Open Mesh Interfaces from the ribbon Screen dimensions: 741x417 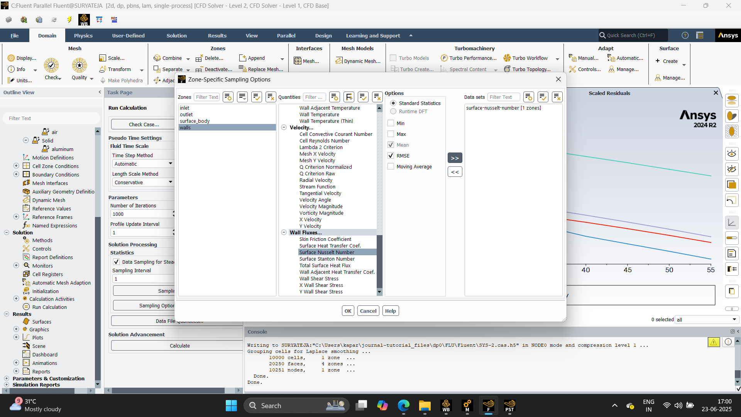pyautogui.click(x=298, y=61)
